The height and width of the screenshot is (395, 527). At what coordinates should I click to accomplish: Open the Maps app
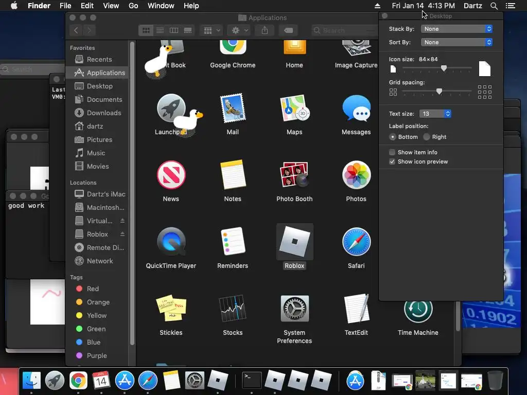[x=294, y=108]
